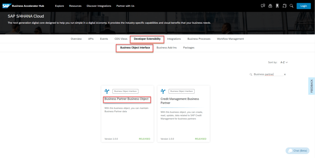Switch to the CDS Views tab

tap(121, 39)
